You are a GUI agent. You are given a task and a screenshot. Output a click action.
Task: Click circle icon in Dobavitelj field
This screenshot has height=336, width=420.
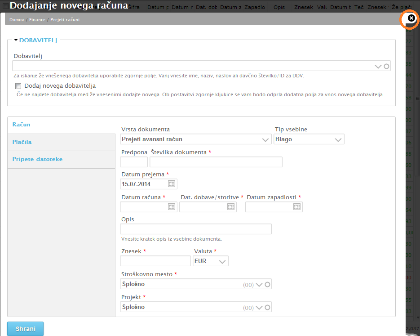coord(386,66)
